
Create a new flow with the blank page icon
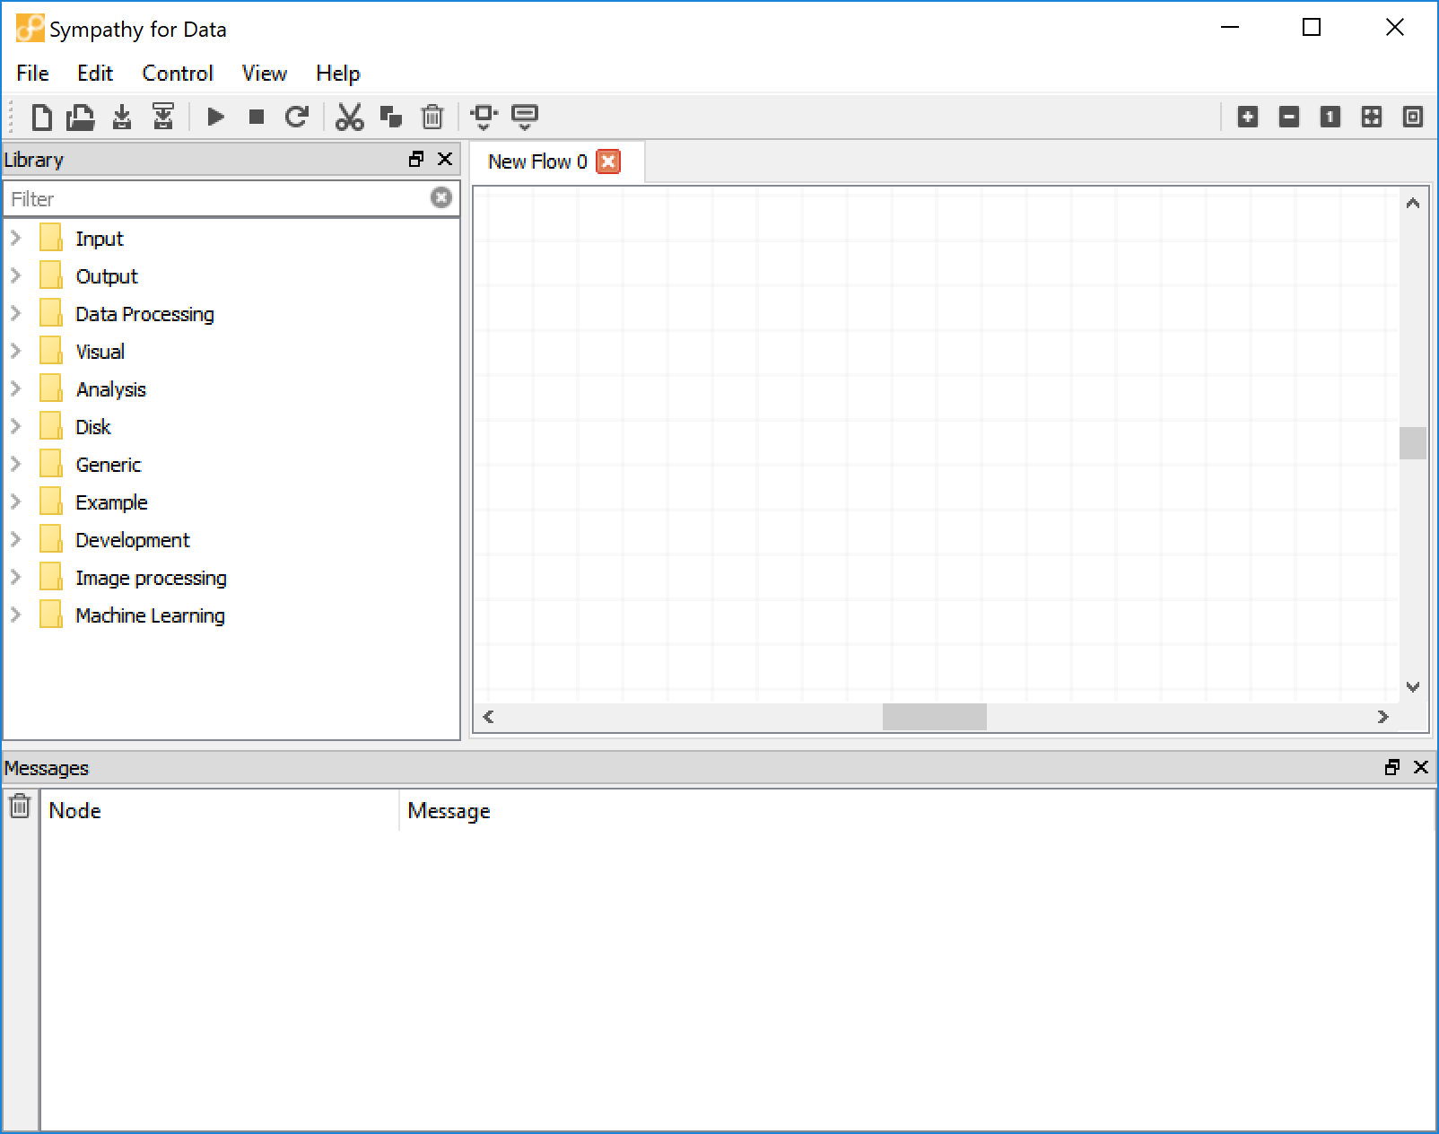point(41,117)
